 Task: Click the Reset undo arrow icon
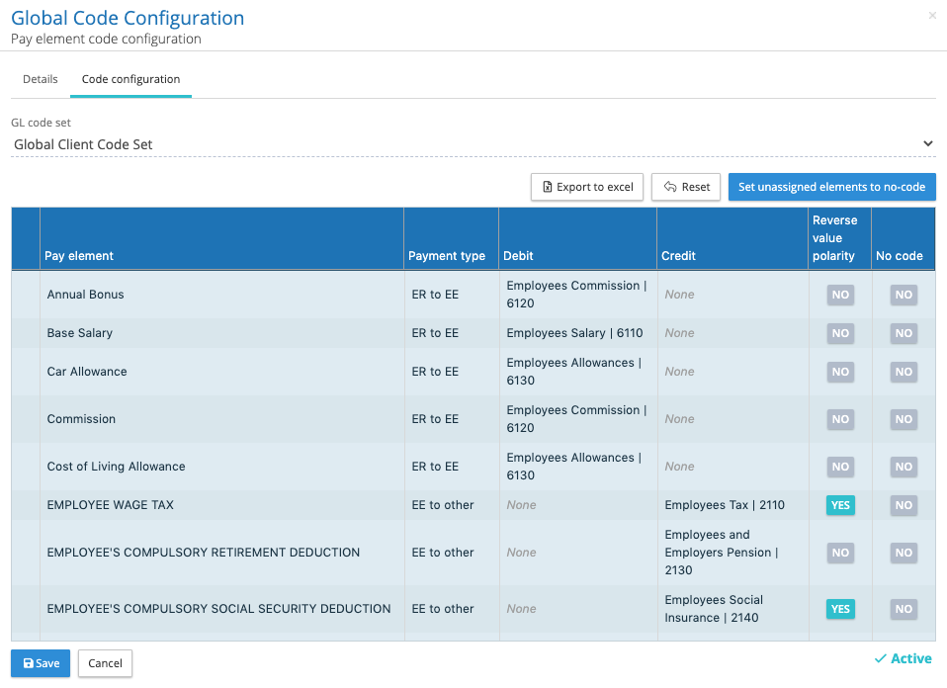tap(670, 187)
